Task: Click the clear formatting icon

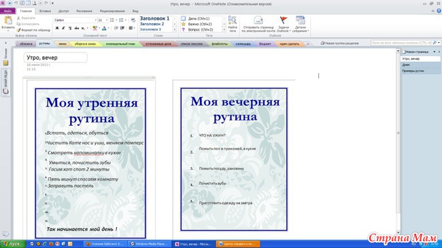Action: 133,20
